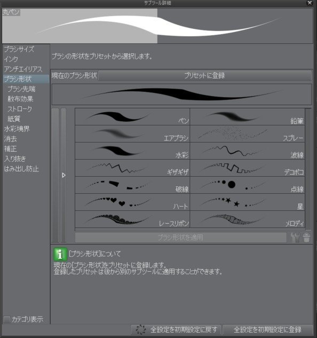Open the 補正 category
This screenshot has height=338, width=317.
tap(26, 149)
